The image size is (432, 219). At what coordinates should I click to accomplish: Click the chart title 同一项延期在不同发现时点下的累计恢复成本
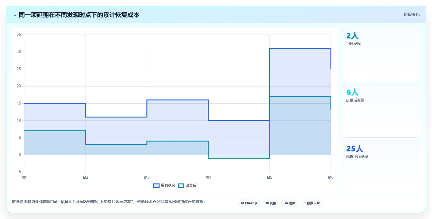click(x=79, y=15)
